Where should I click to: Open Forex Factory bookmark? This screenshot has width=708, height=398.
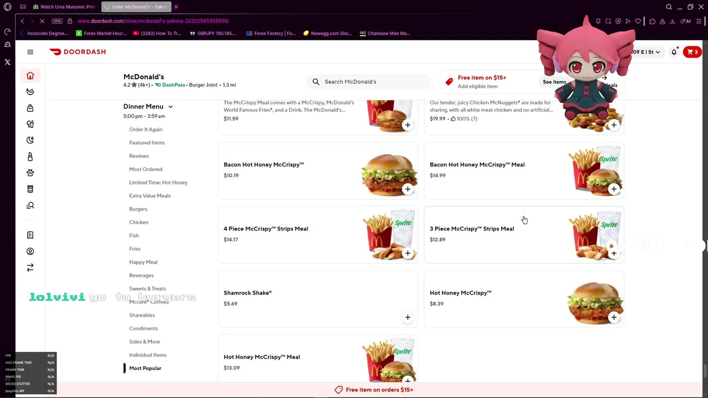[271, 33]
